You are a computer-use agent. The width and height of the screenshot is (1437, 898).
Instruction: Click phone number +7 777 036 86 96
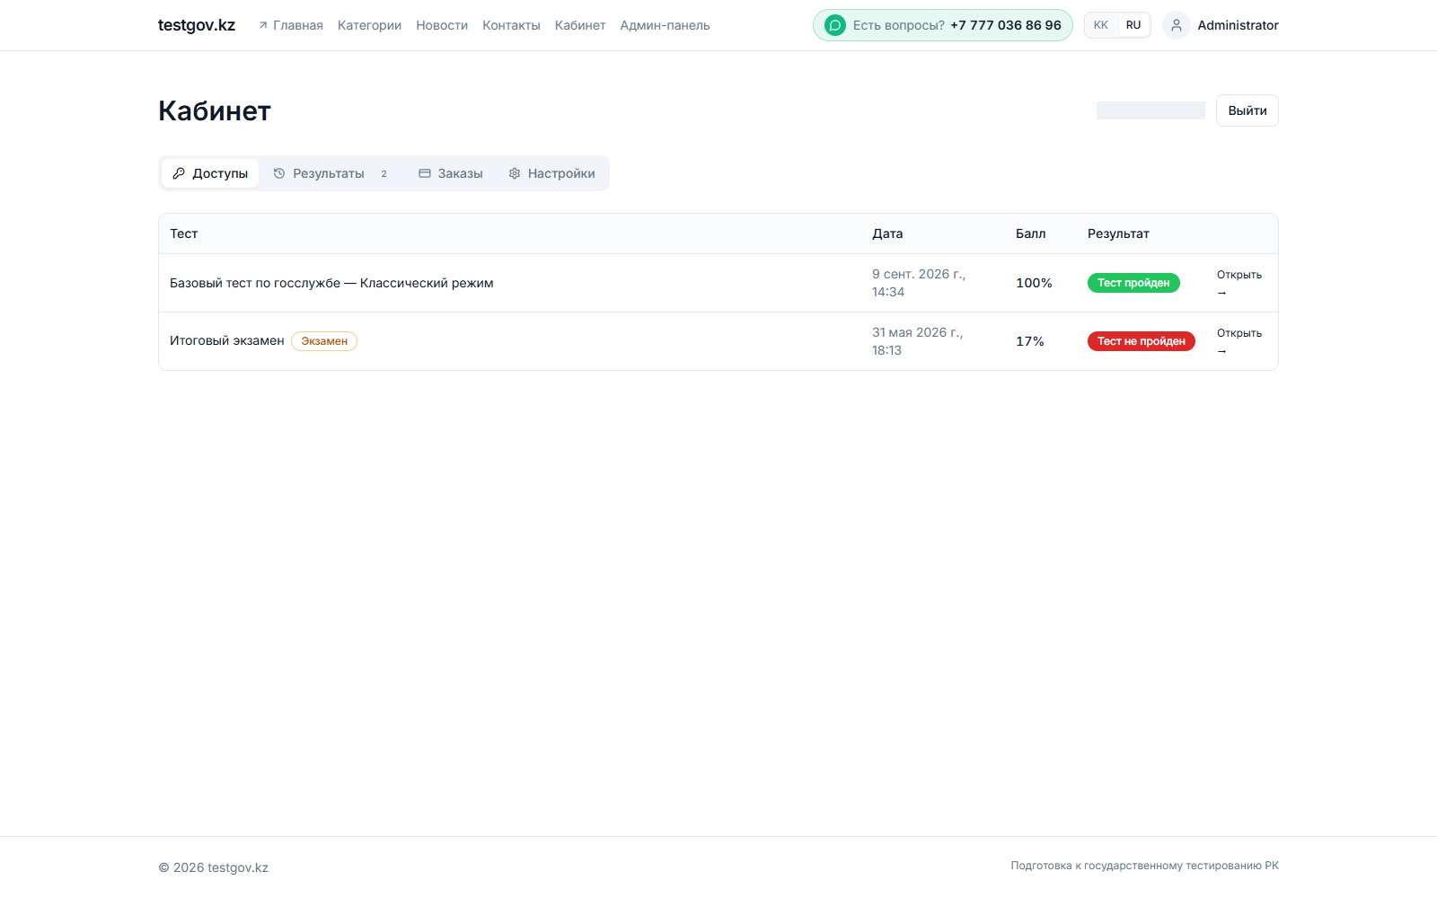[x=1006, y=25]
